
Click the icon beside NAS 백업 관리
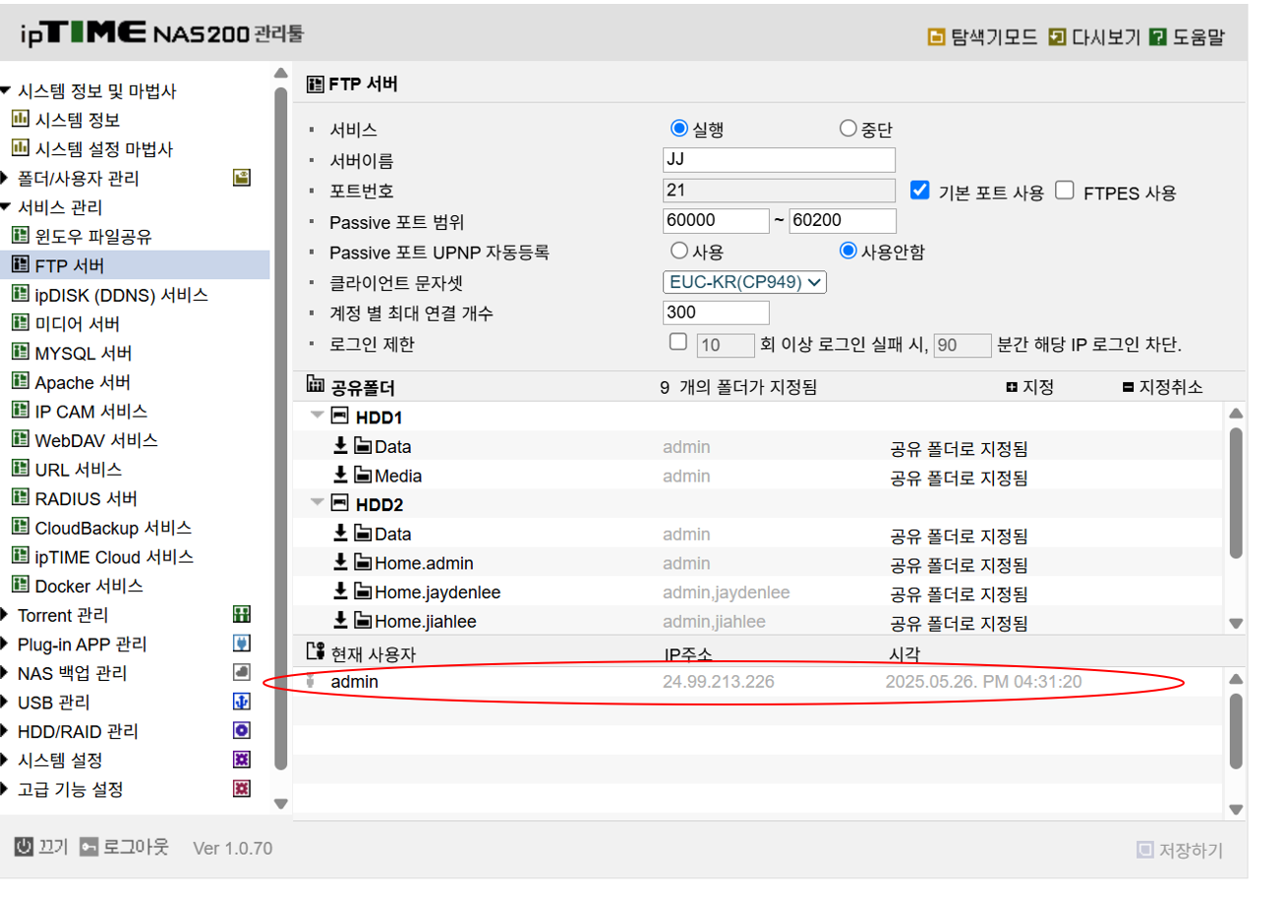pyautogui.click(x=241, y=673)
